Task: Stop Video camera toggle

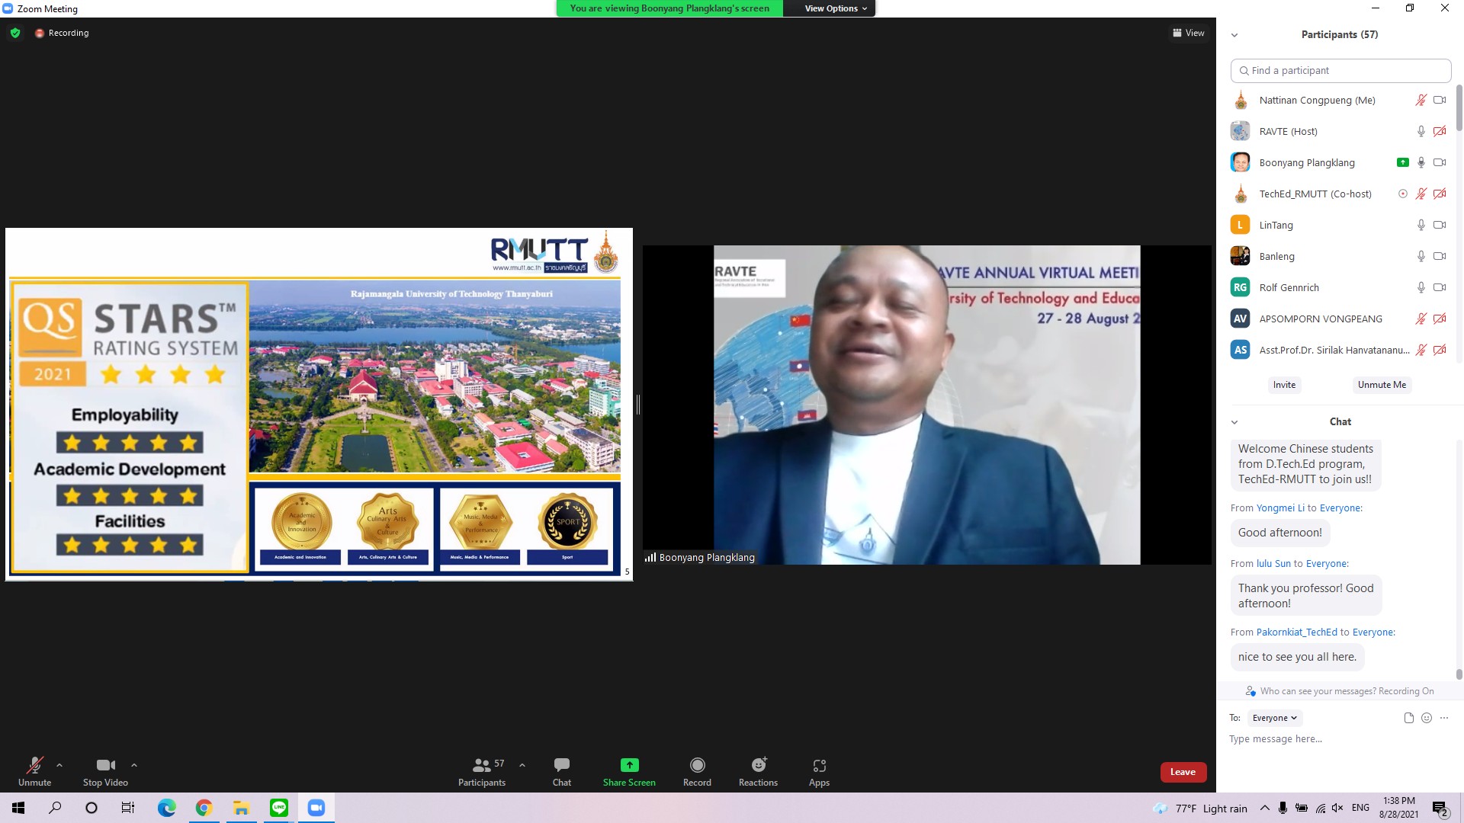Action: coord(105,771)
